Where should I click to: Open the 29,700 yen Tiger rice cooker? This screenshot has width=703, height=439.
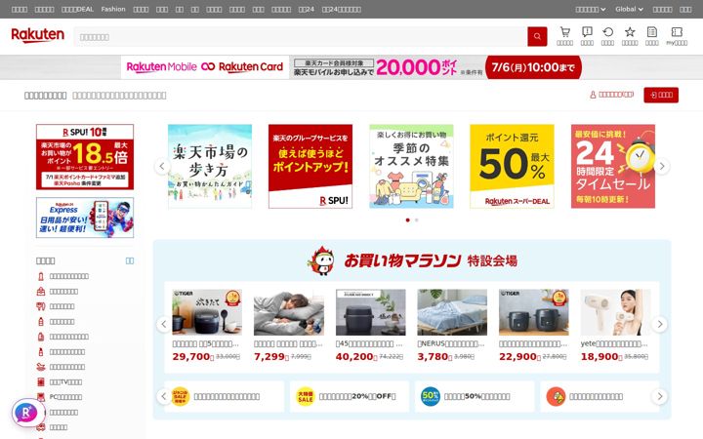coord(207,326)
